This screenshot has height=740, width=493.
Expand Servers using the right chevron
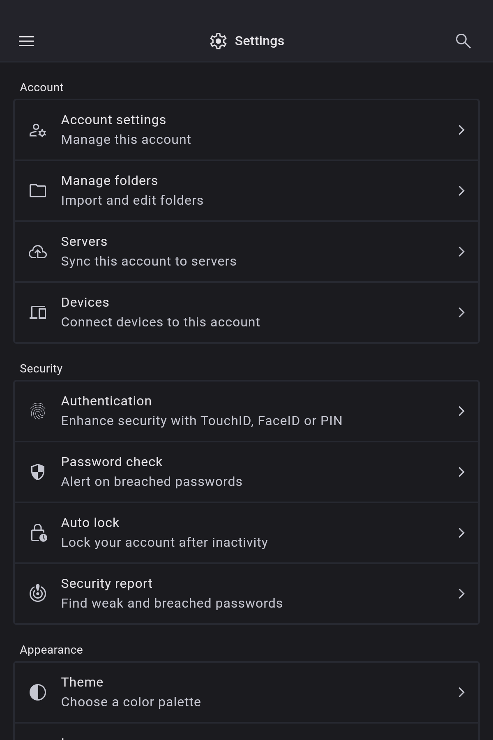pyautogui.click(x=461, y=252)
